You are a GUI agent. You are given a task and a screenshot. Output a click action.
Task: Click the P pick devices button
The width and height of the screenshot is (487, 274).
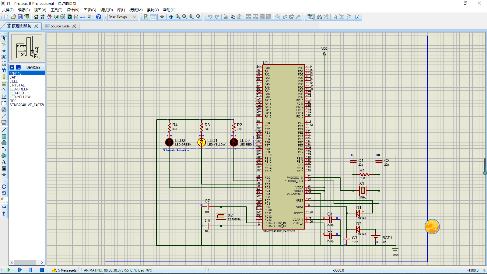coord(12,67)
